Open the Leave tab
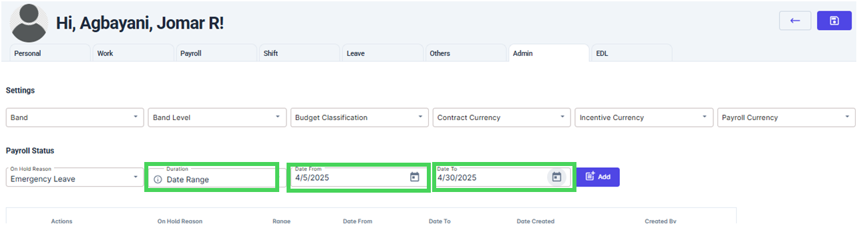This screenshot has width=863, height=252. click(x=381, y=53)
